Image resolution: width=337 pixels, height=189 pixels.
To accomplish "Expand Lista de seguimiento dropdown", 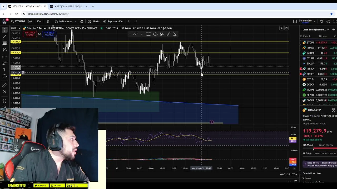I will pos(328,30).
